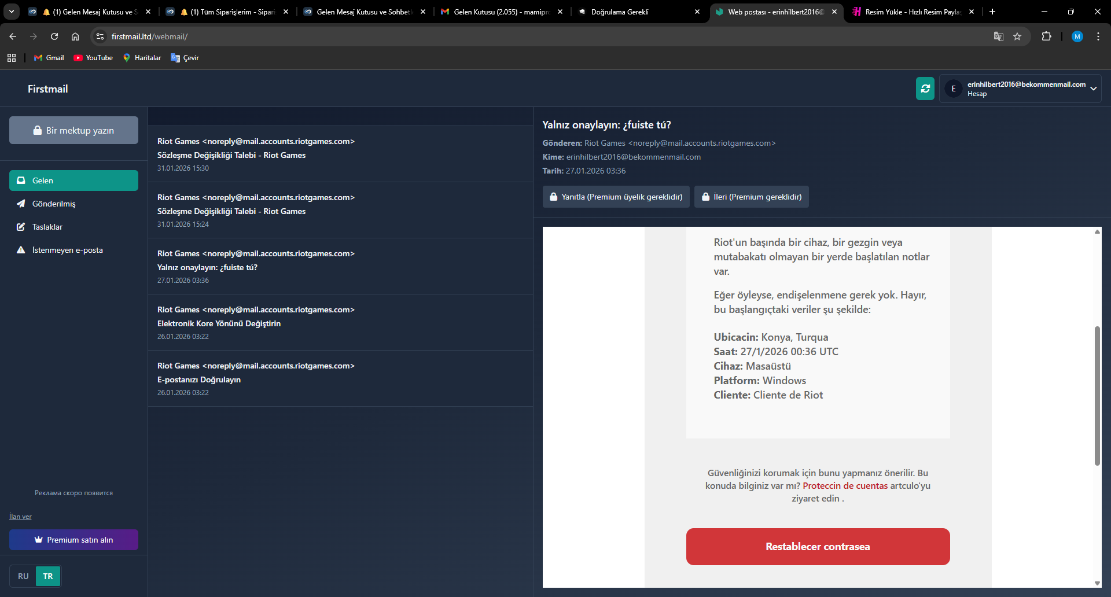
Task: Click the paper plane icon beside Gönderilmiş
Action: tap(21, 204)
